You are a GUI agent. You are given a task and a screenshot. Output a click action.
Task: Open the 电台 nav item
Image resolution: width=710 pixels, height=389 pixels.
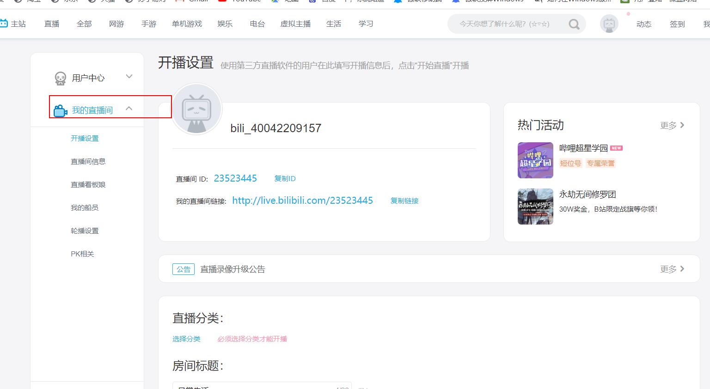point(257,24)
